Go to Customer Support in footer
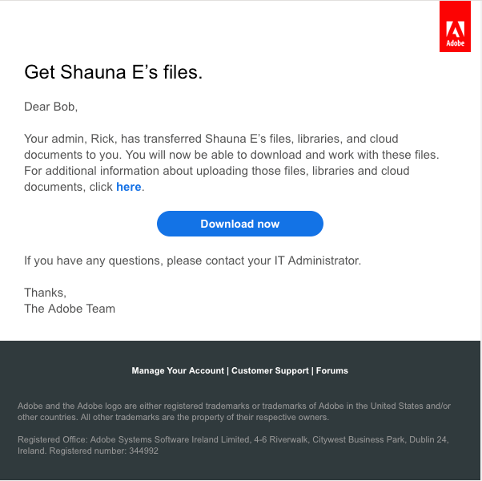This screenshot has height=481, width=482. tap(271, 371)
